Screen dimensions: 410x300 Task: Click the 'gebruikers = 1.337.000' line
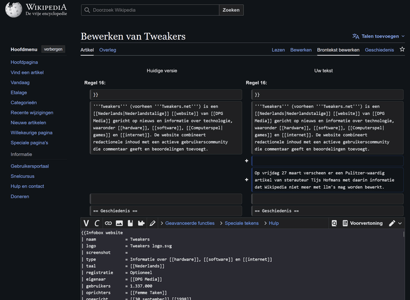coord(117,286)
